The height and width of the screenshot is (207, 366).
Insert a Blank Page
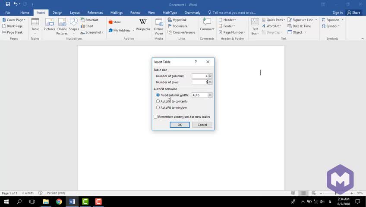coord(13,26)
